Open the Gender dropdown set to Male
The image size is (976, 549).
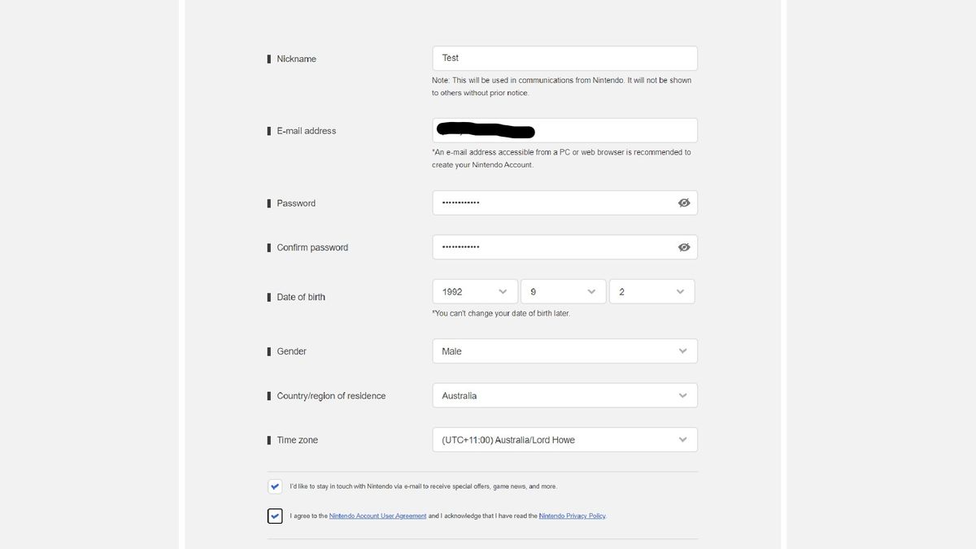click(x=564, y=351)
